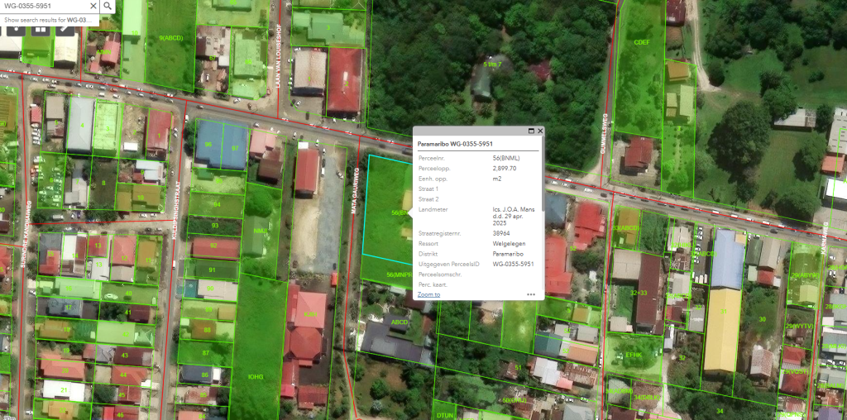Open the basemap gallery grid icon
The width and height of the screenshot is (847, 420).
pos(39,30)
